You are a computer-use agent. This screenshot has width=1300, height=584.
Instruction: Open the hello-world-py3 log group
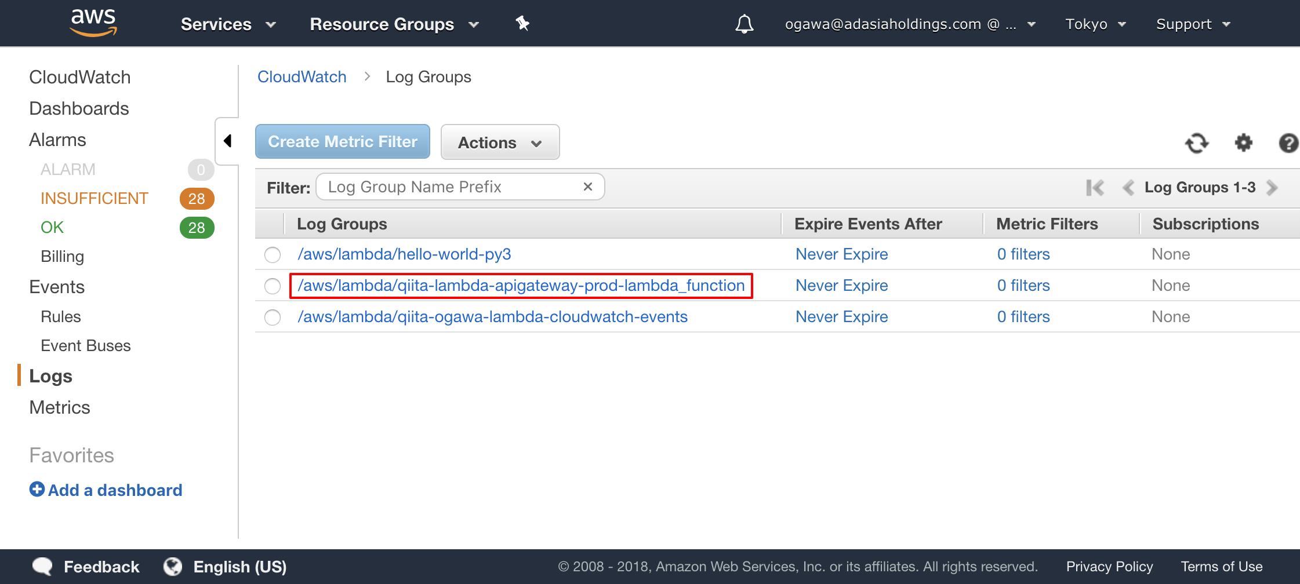(404, 254)
